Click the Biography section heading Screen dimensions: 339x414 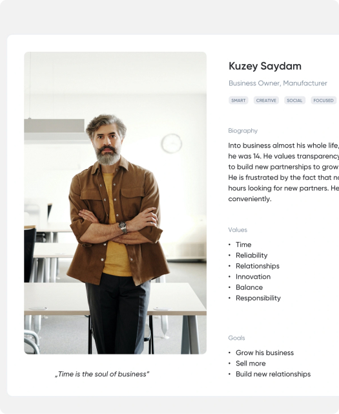coord(243,131)
